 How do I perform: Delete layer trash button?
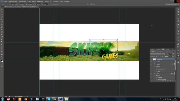coord(173,81)
